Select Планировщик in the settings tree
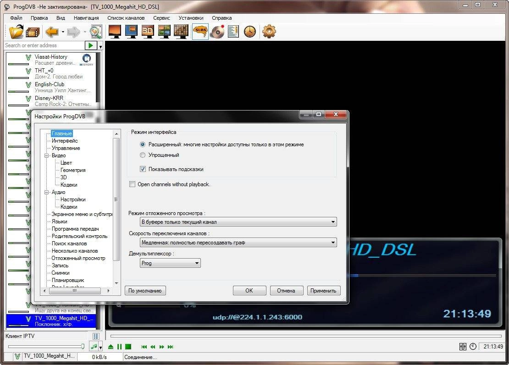Viewport: 509px width, 365px height. (x=68, y=280)
